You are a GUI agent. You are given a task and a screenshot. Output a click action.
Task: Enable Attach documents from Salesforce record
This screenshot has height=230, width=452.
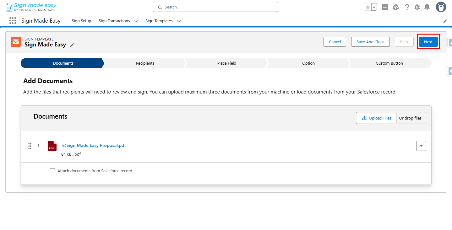pyautogui.click(x=52, y=171)
